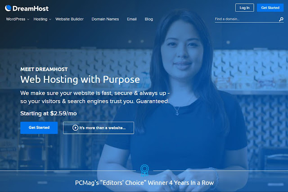Screen dimensions: 288x192
Task: Open the Domain Names page
Action: tap(105, 19)
